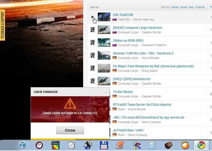Open [DAER] Conquest Large Hardcore server
The width and height of the screenshot is (212, 151).
pos(137,27)
